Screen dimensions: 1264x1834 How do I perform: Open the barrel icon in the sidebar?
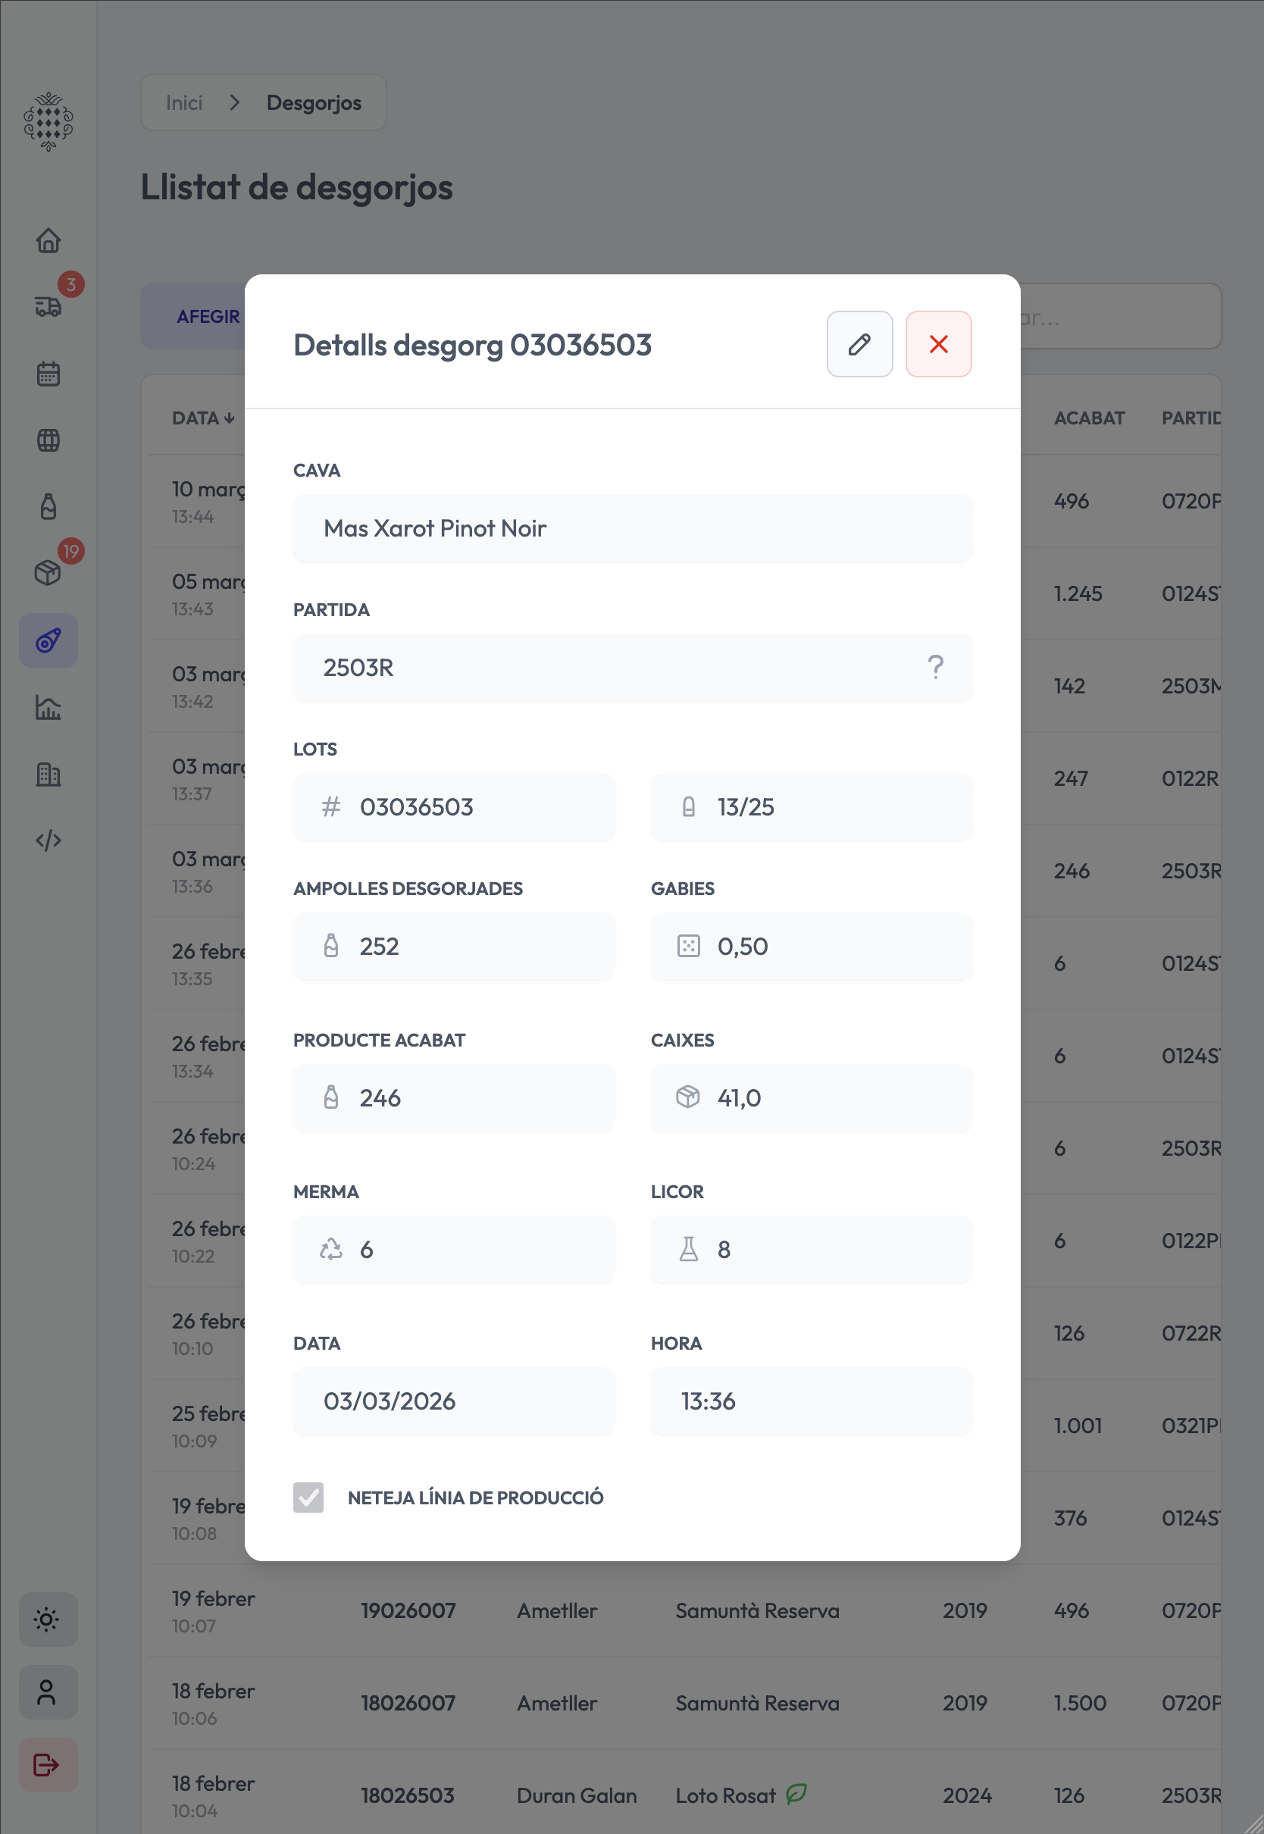(48, 440)
